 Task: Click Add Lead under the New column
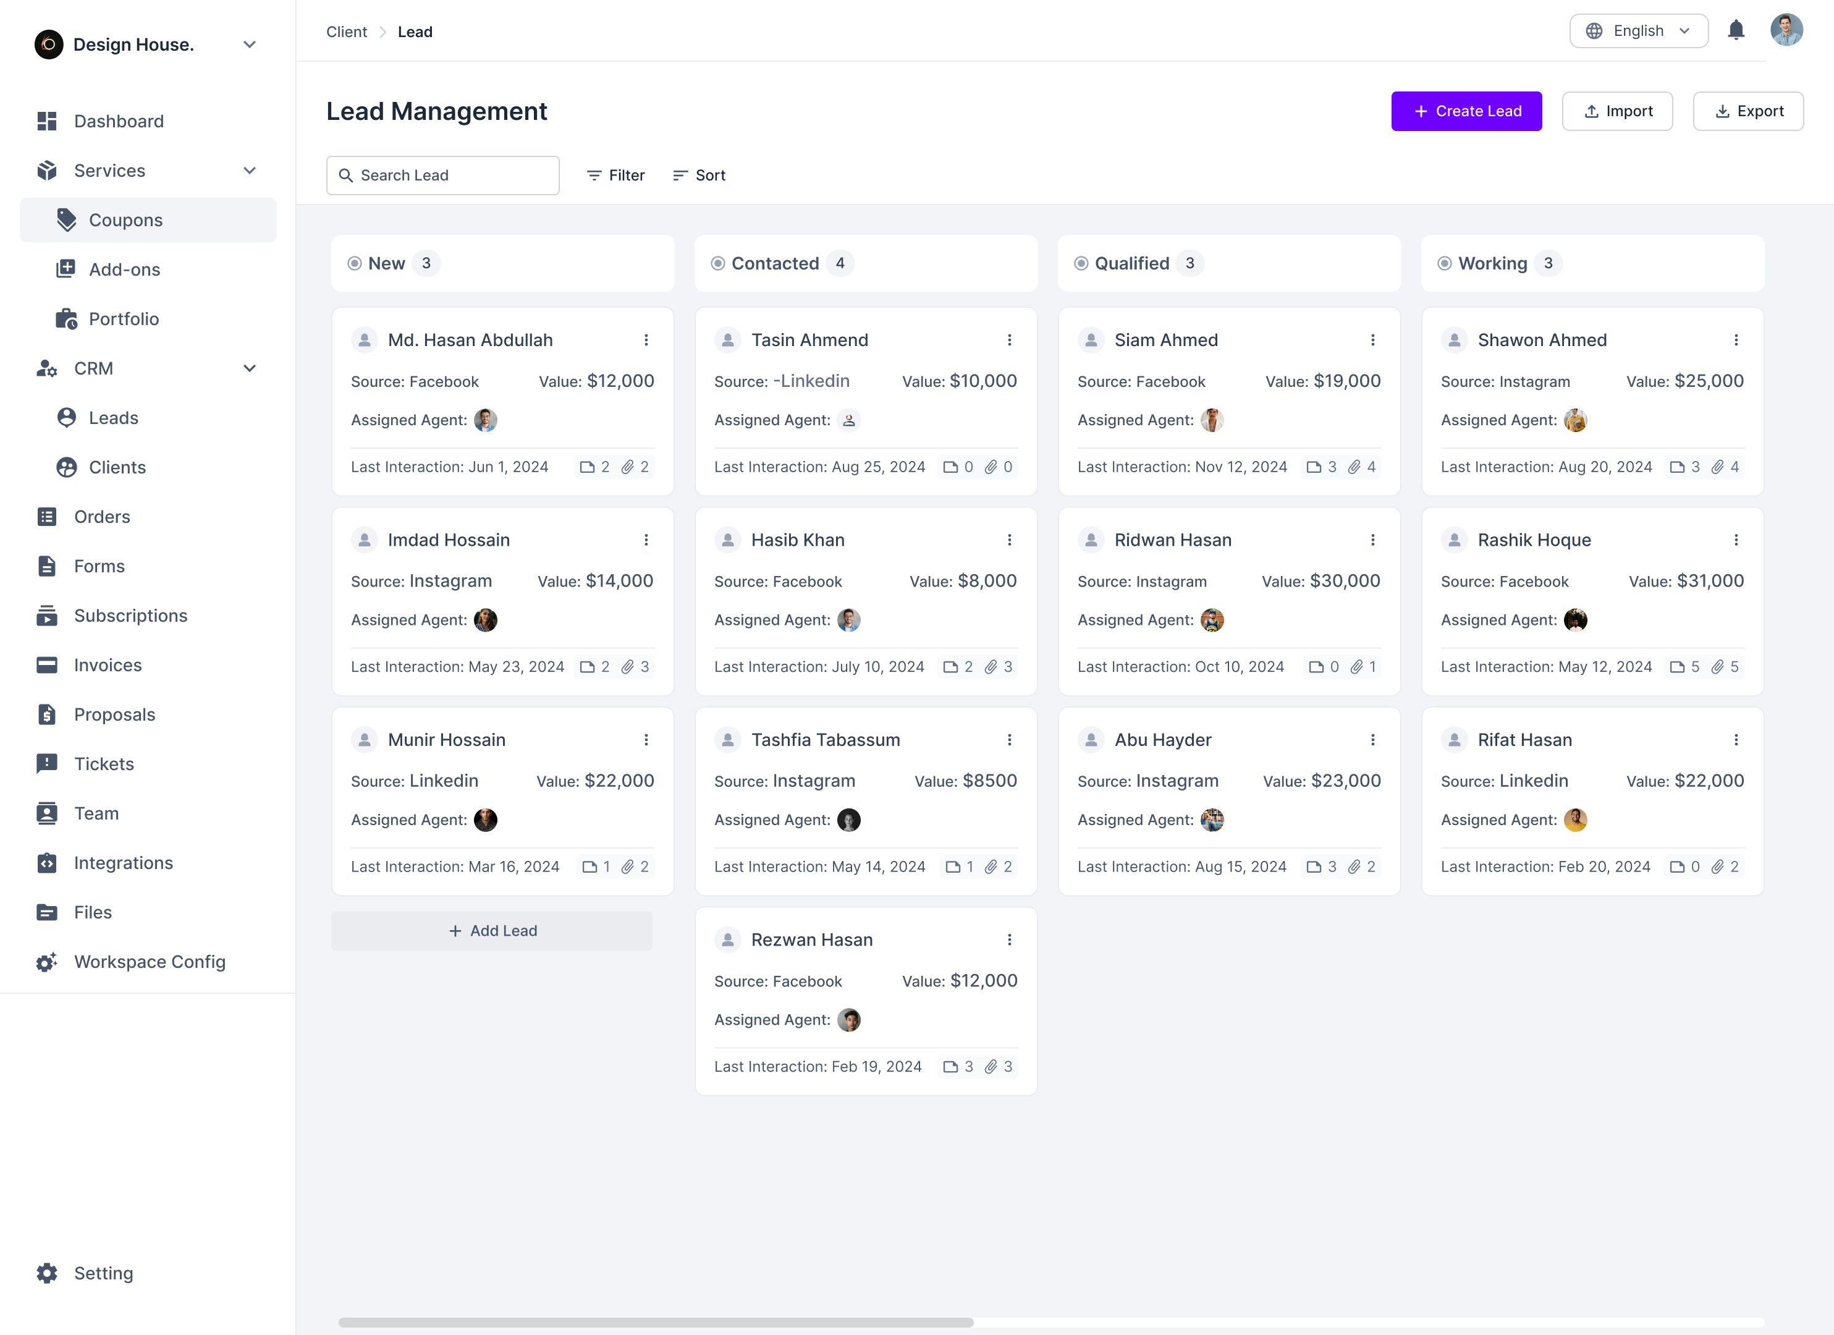[492, 930]
